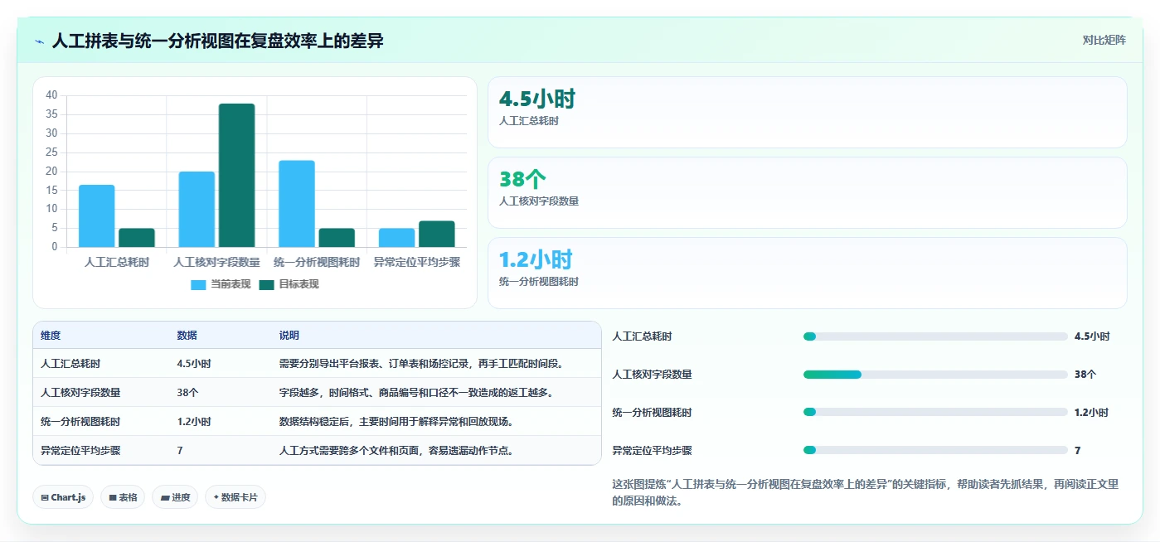Click the summary paragraph starting 这张图提炼
The width and height of the screenshot is (1160, 542).
click(867, 492)
